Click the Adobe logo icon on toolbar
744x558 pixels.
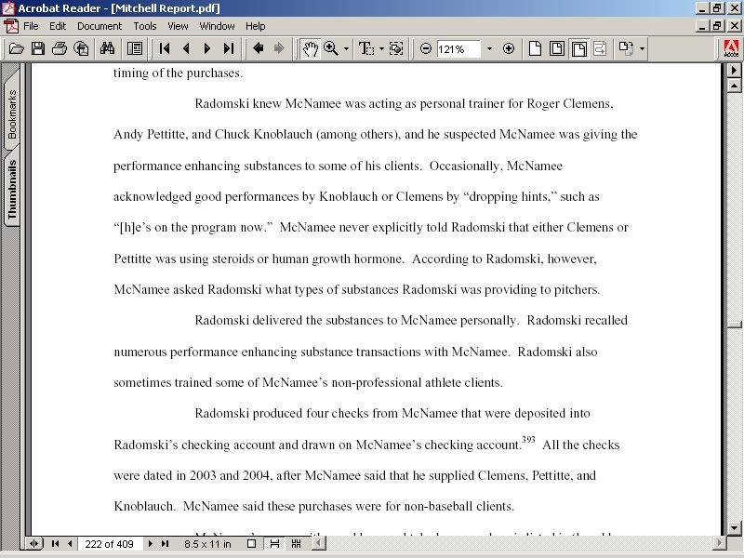(731, 48)
